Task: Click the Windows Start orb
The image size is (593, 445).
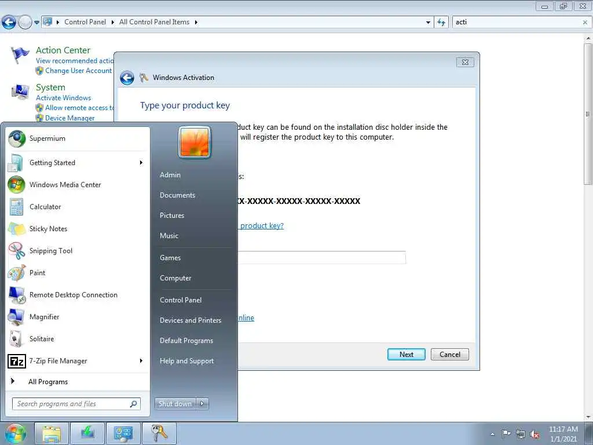Action: (x=16, y=433)
